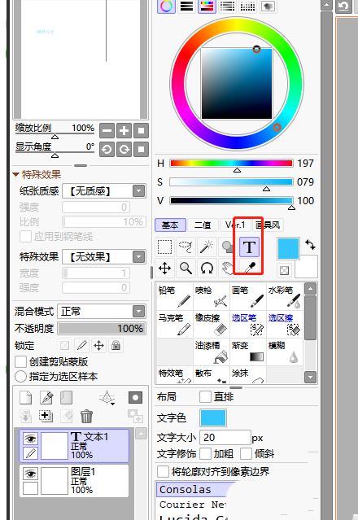Create a new linework layer
Viewport: 358px width, 520px height.
[46, 397]
